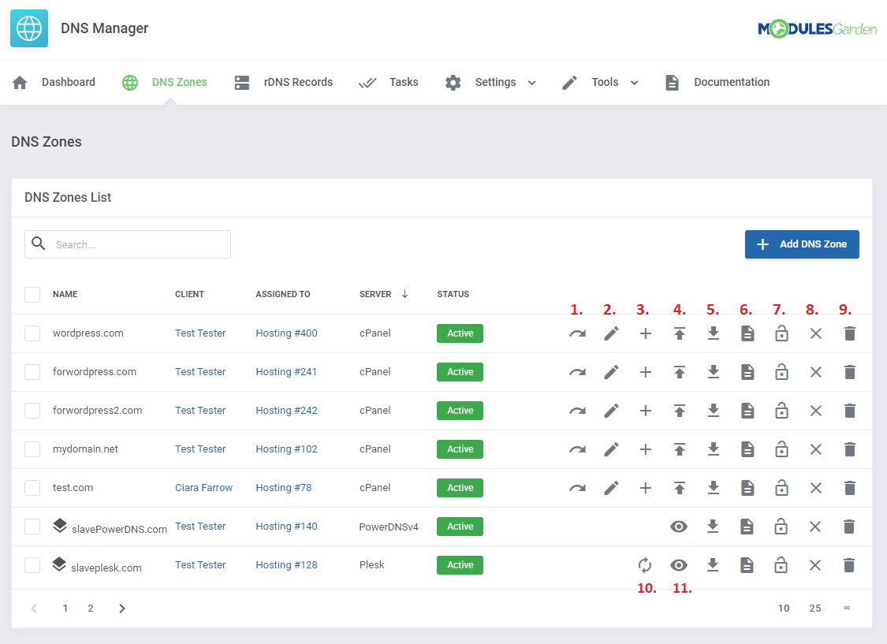Delete wordpress.com zone via trash icon

tap(849, 333)
